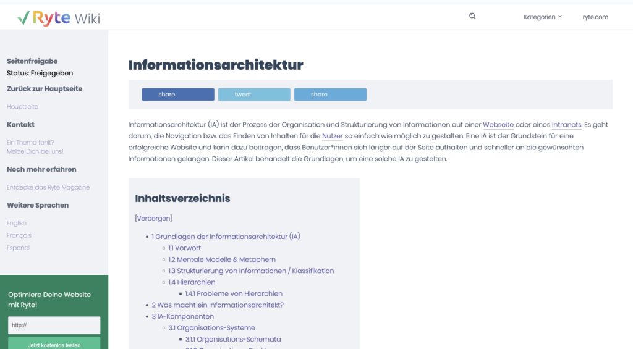Click Jetzt kostenlos testen button
The width and height of the screenshot is (633, 349).
tap(54, 343)
